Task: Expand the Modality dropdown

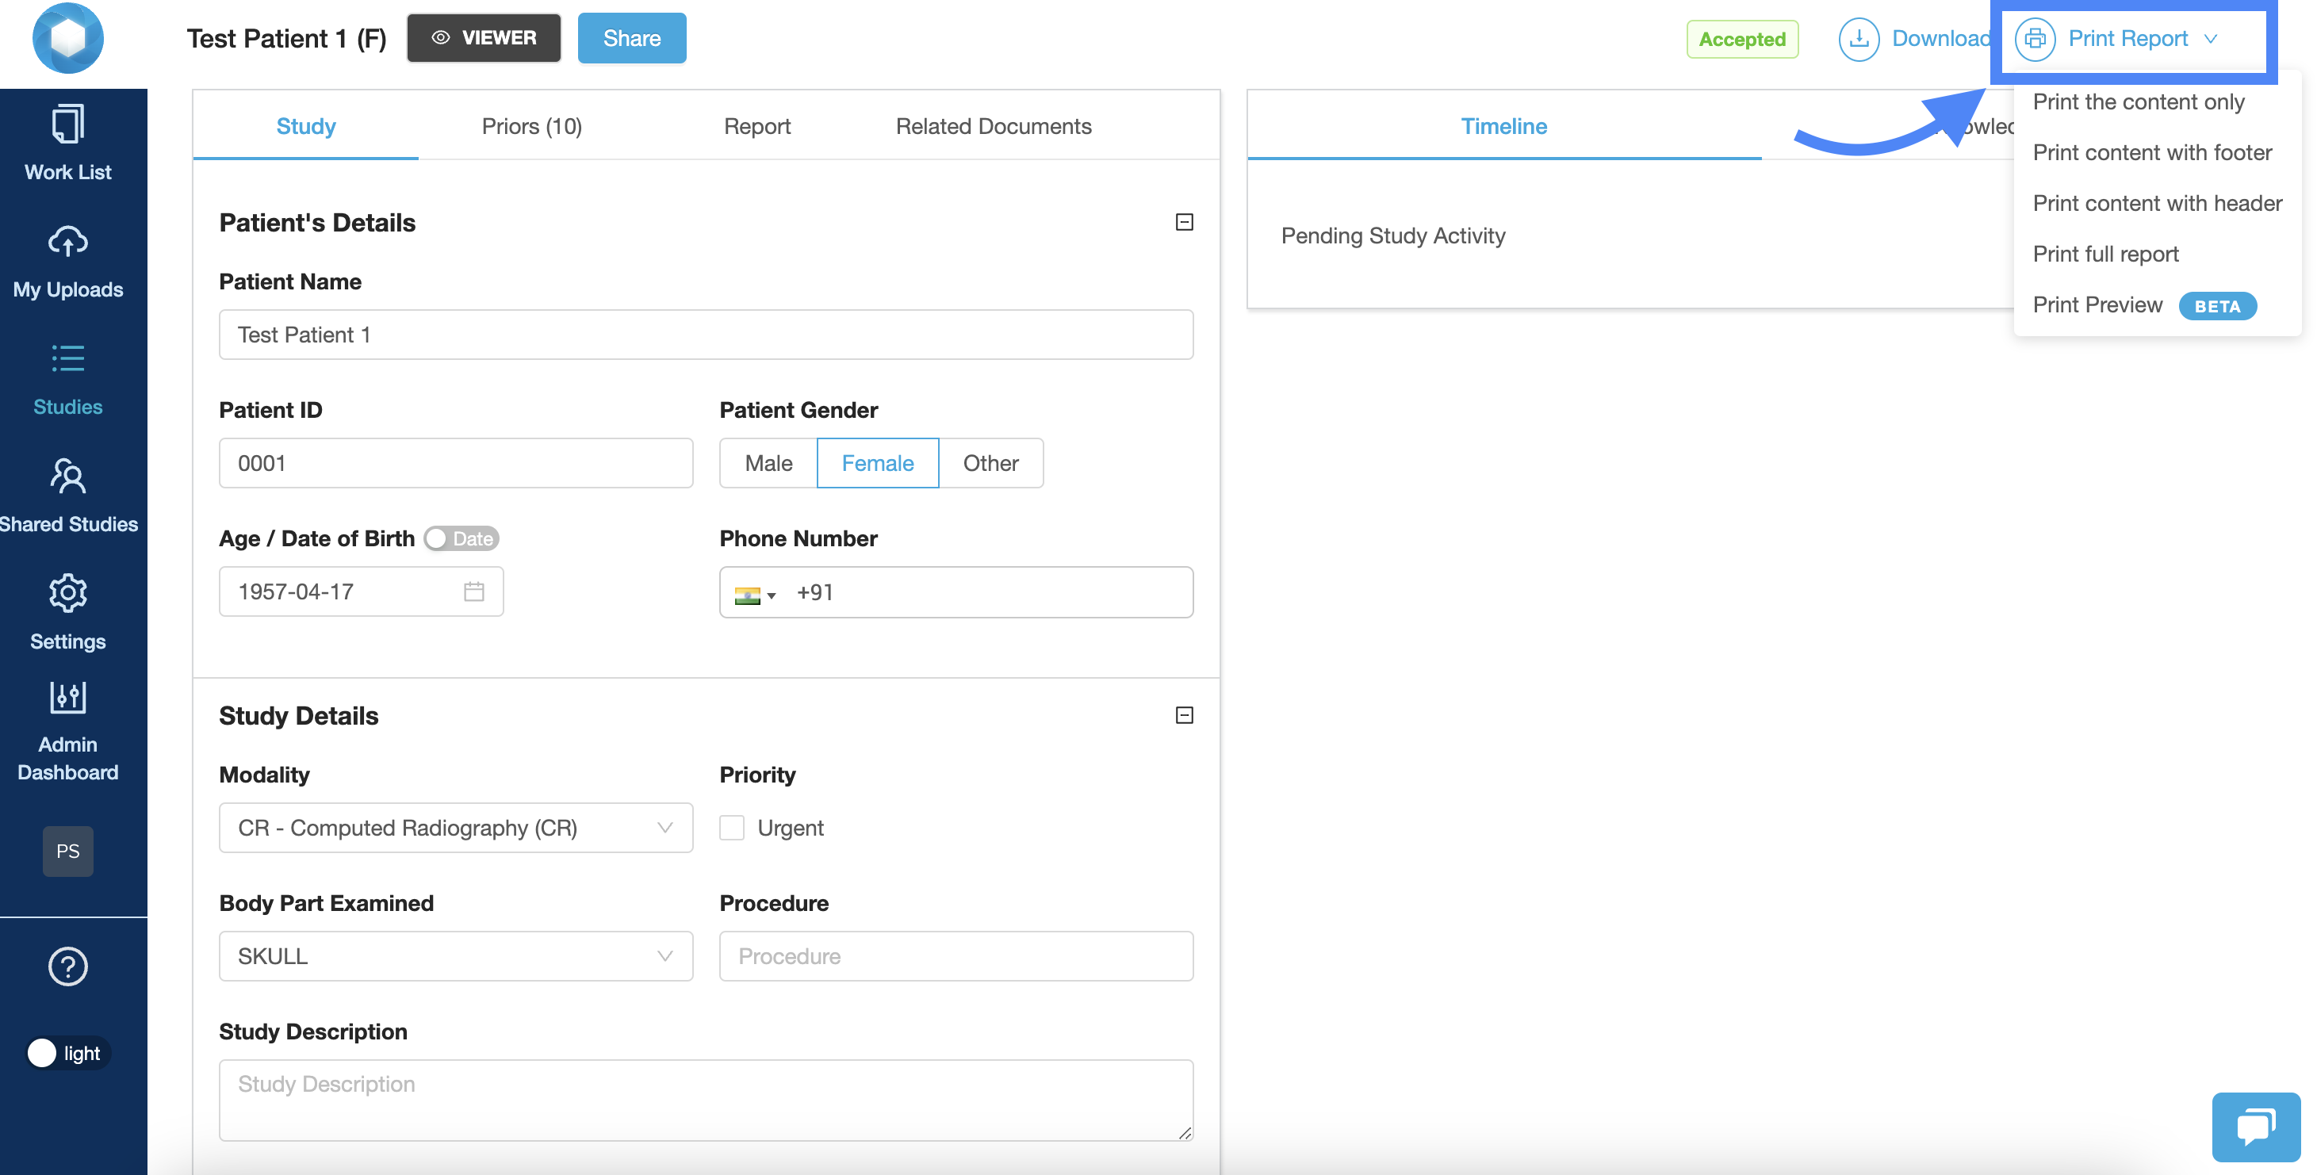Action: [455, 827]
